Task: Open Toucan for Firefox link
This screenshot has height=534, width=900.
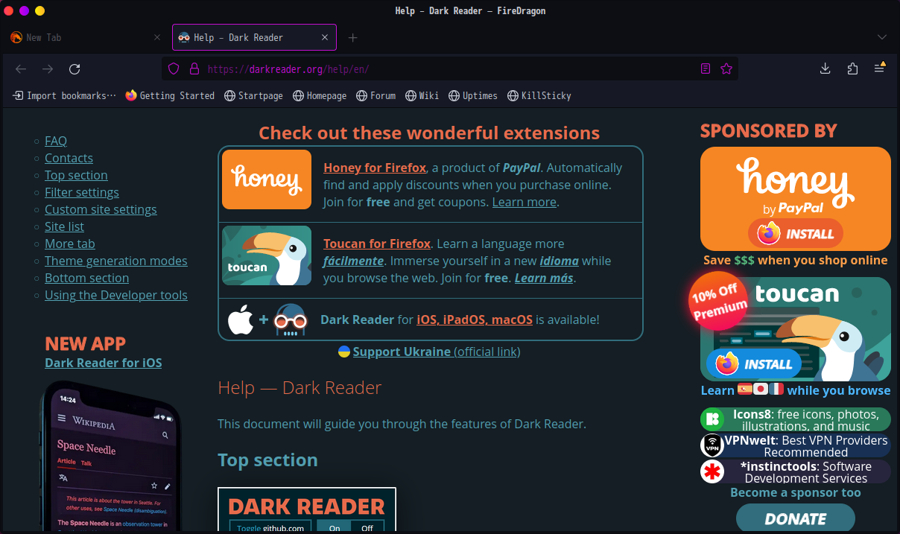Action: [x=377, y=244]
